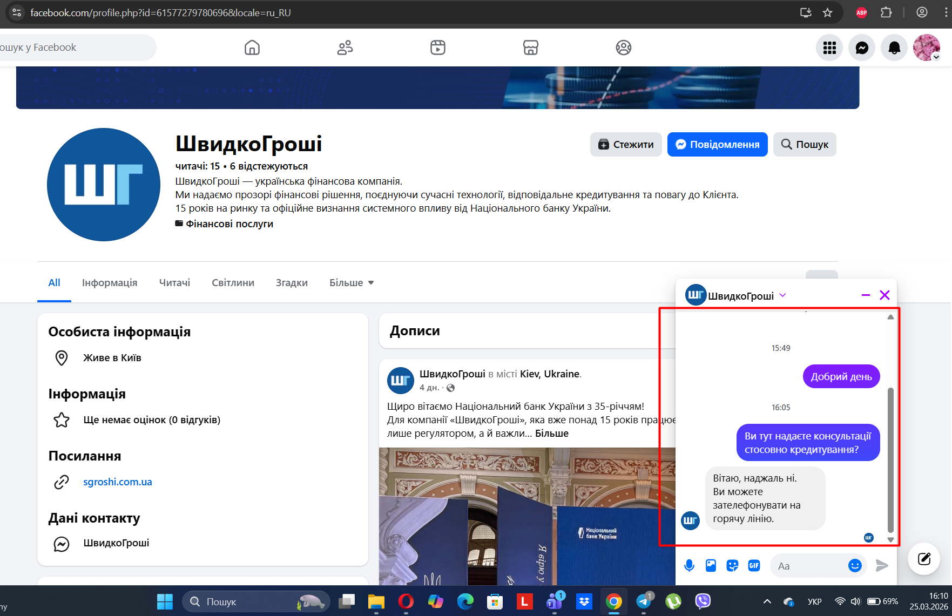The width and height of the screenshot is (952, 616).
Task: Close the ШвидкоГроші chat window
Action: click(885, 295)
